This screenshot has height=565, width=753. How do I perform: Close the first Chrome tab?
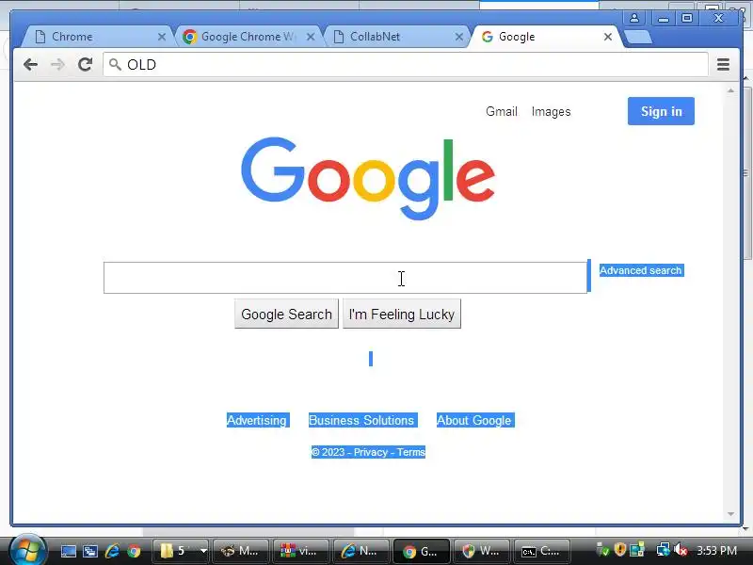tap(162, 37)
